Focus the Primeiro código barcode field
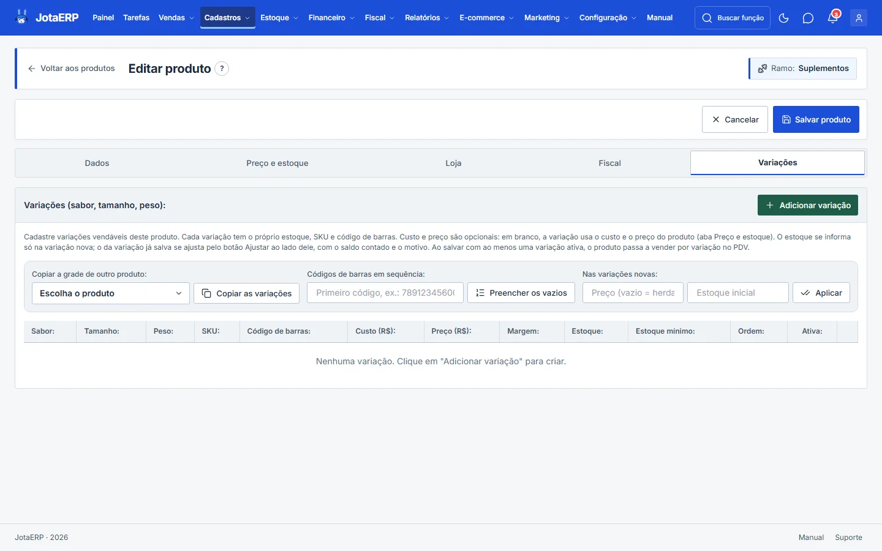882x551 pixels. [385, 293]
